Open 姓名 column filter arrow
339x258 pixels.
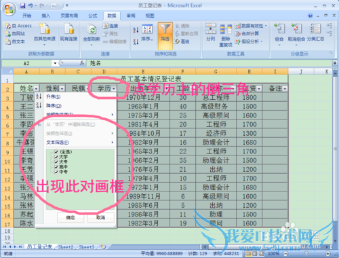pos(36,88)
